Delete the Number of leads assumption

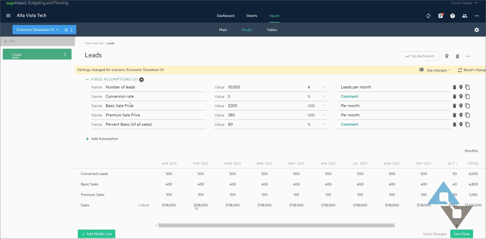tap(454, 87)
